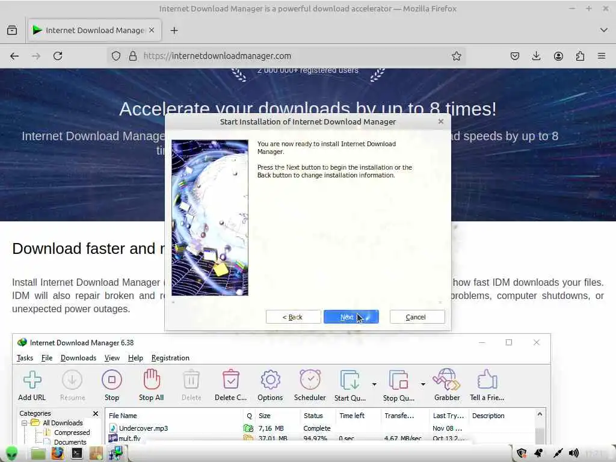Open Downloads menu in IDM window

(x=78, y=358)
